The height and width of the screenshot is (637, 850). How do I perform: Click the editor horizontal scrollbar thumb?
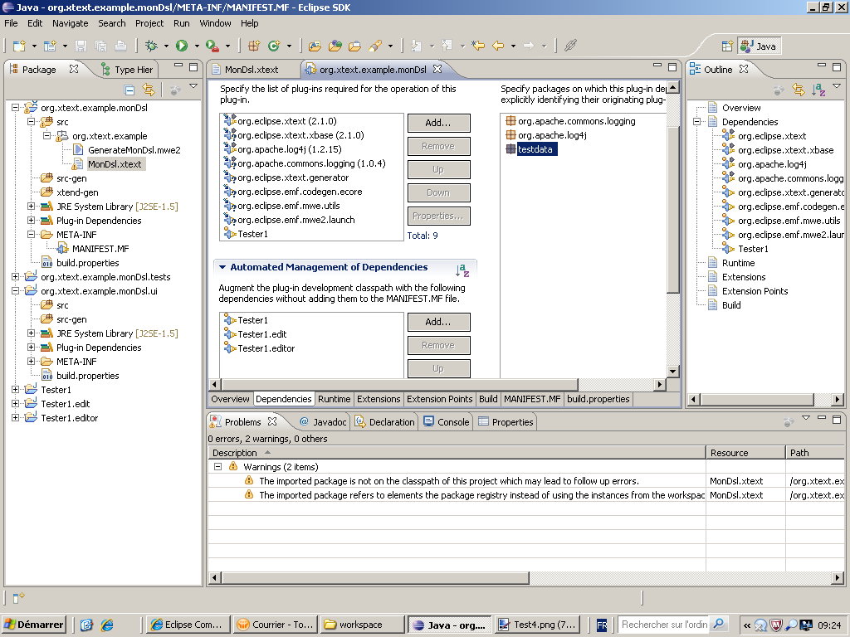pos(399,385)
